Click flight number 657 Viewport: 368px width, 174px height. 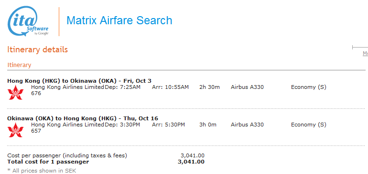(36, 131)
